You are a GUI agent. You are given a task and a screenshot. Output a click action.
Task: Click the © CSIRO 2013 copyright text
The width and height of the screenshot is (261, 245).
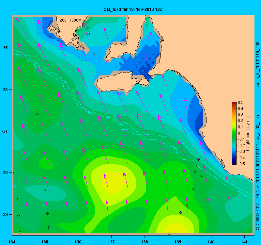click(257, 216)
